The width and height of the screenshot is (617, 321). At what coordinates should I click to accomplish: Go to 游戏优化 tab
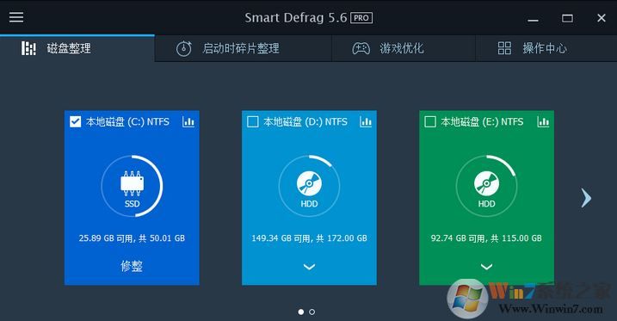click(404, 48)
